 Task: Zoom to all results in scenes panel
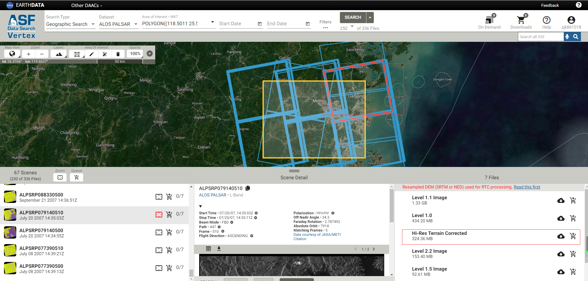60,177
